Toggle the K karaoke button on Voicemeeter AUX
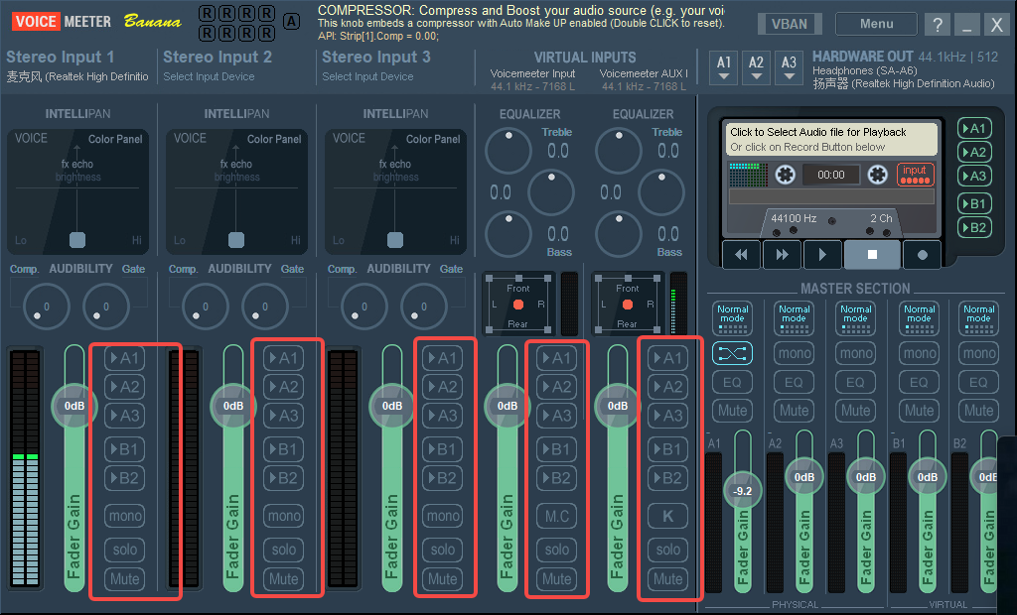 [x=668, y=516]
